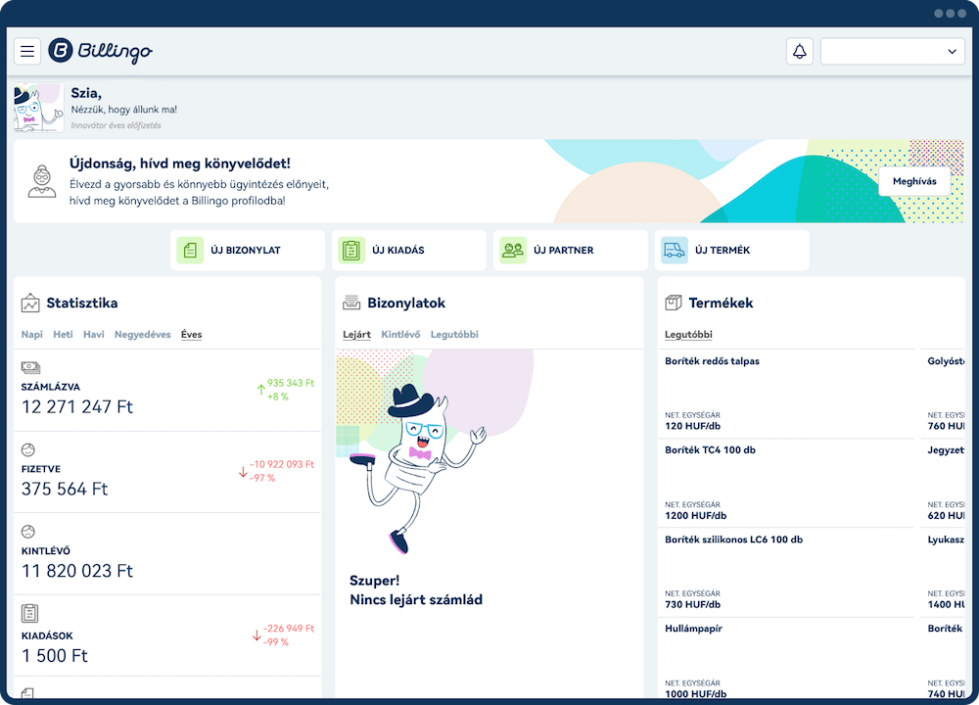This screenshot has height=705, width=979.
Task: Click the user avatar mascot thumbnail
Action: coord(39,108)
